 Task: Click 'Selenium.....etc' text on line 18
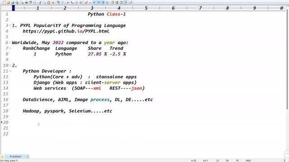pos(90,111)
